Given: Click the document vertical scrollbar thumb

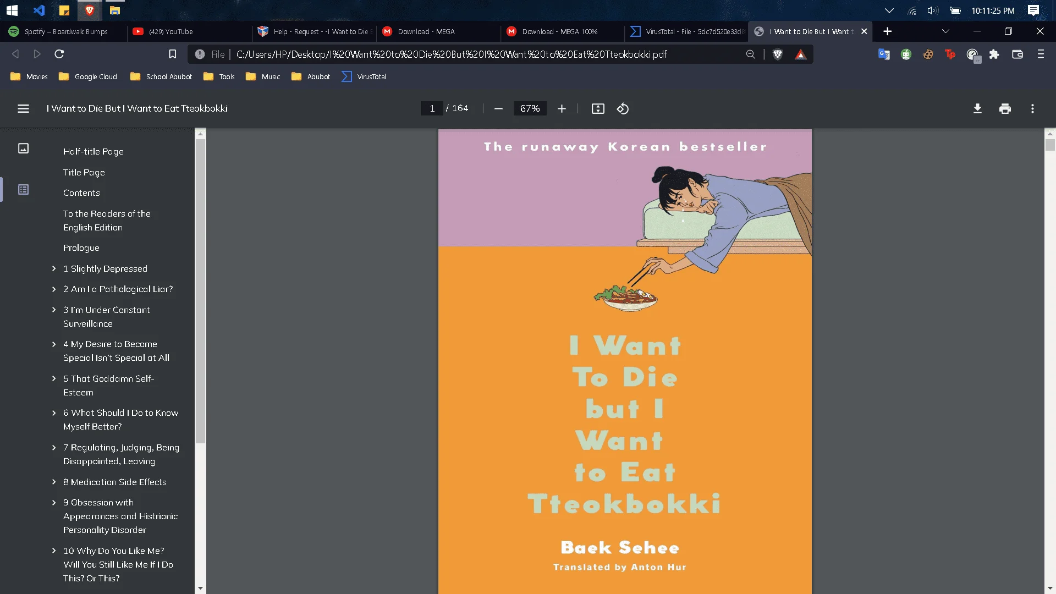Looking at the screenshot, I should (1050, 145).
